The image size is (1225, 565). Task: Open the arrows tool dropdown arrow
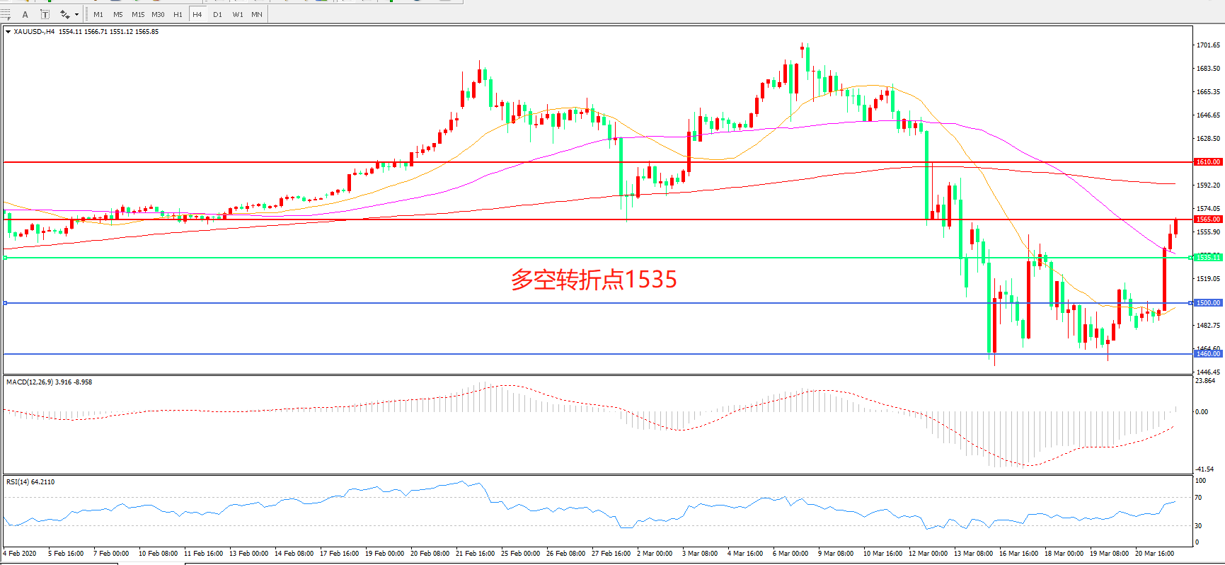(x=76, y=14)
